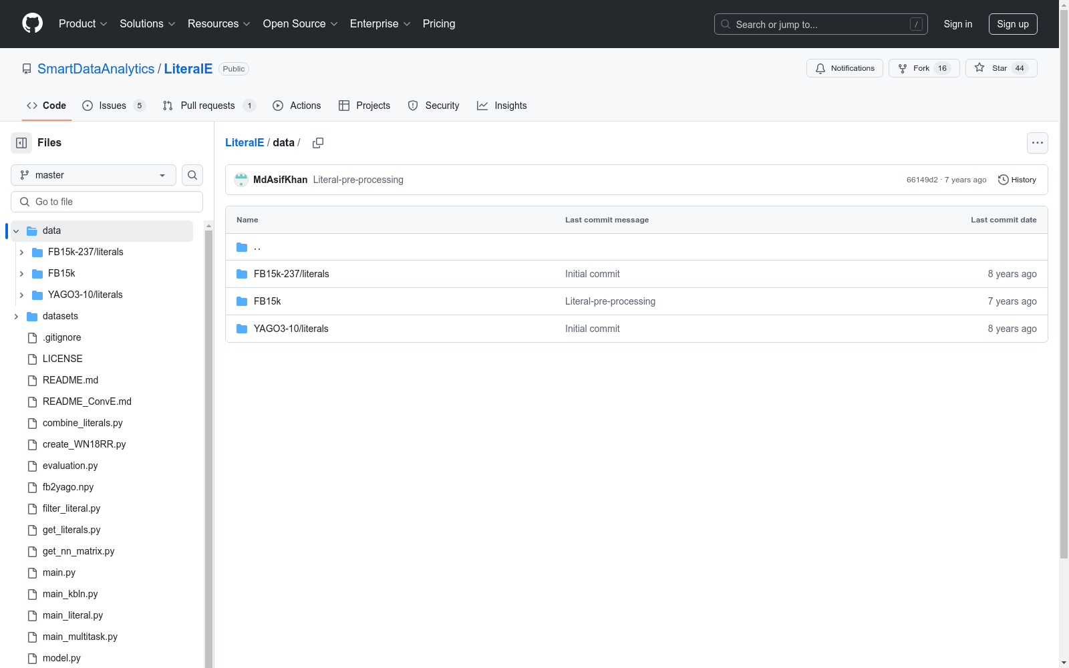1069x668 pixels.
Task: Open the Product menu dropdown
Action: tap(83, 23)
